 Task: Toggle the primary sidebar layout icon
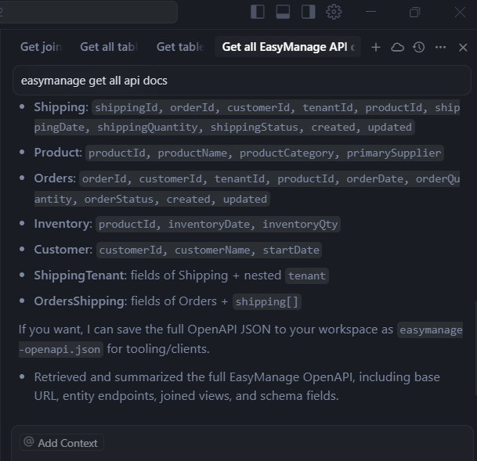pos(258,13)
